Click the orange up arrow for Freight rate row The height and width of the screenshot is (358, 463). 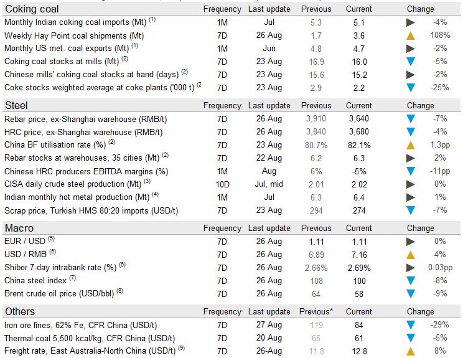[410, 351]
